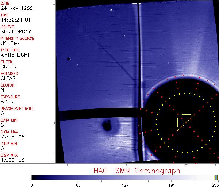Click the HAO SMM Coronagraph title
The image size is (219, 187).
pyautogui.click(x=137, y=171)
